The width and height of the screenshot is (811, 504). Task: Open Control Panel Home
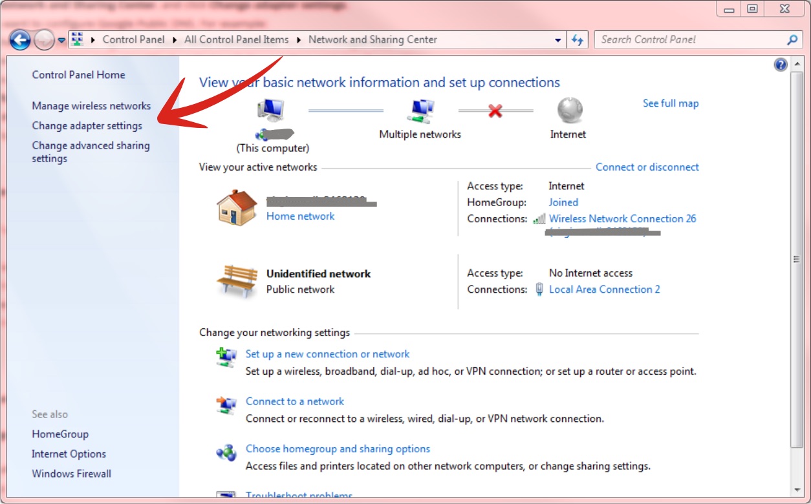(78, 74)
